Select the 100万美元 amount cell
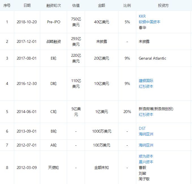Viewport: 192px width, 184px height. pos(101,145)
